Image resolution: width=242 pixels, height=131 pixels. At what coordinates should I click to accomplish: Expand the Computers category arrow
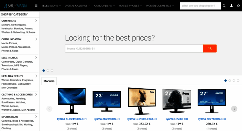point(36,20)
